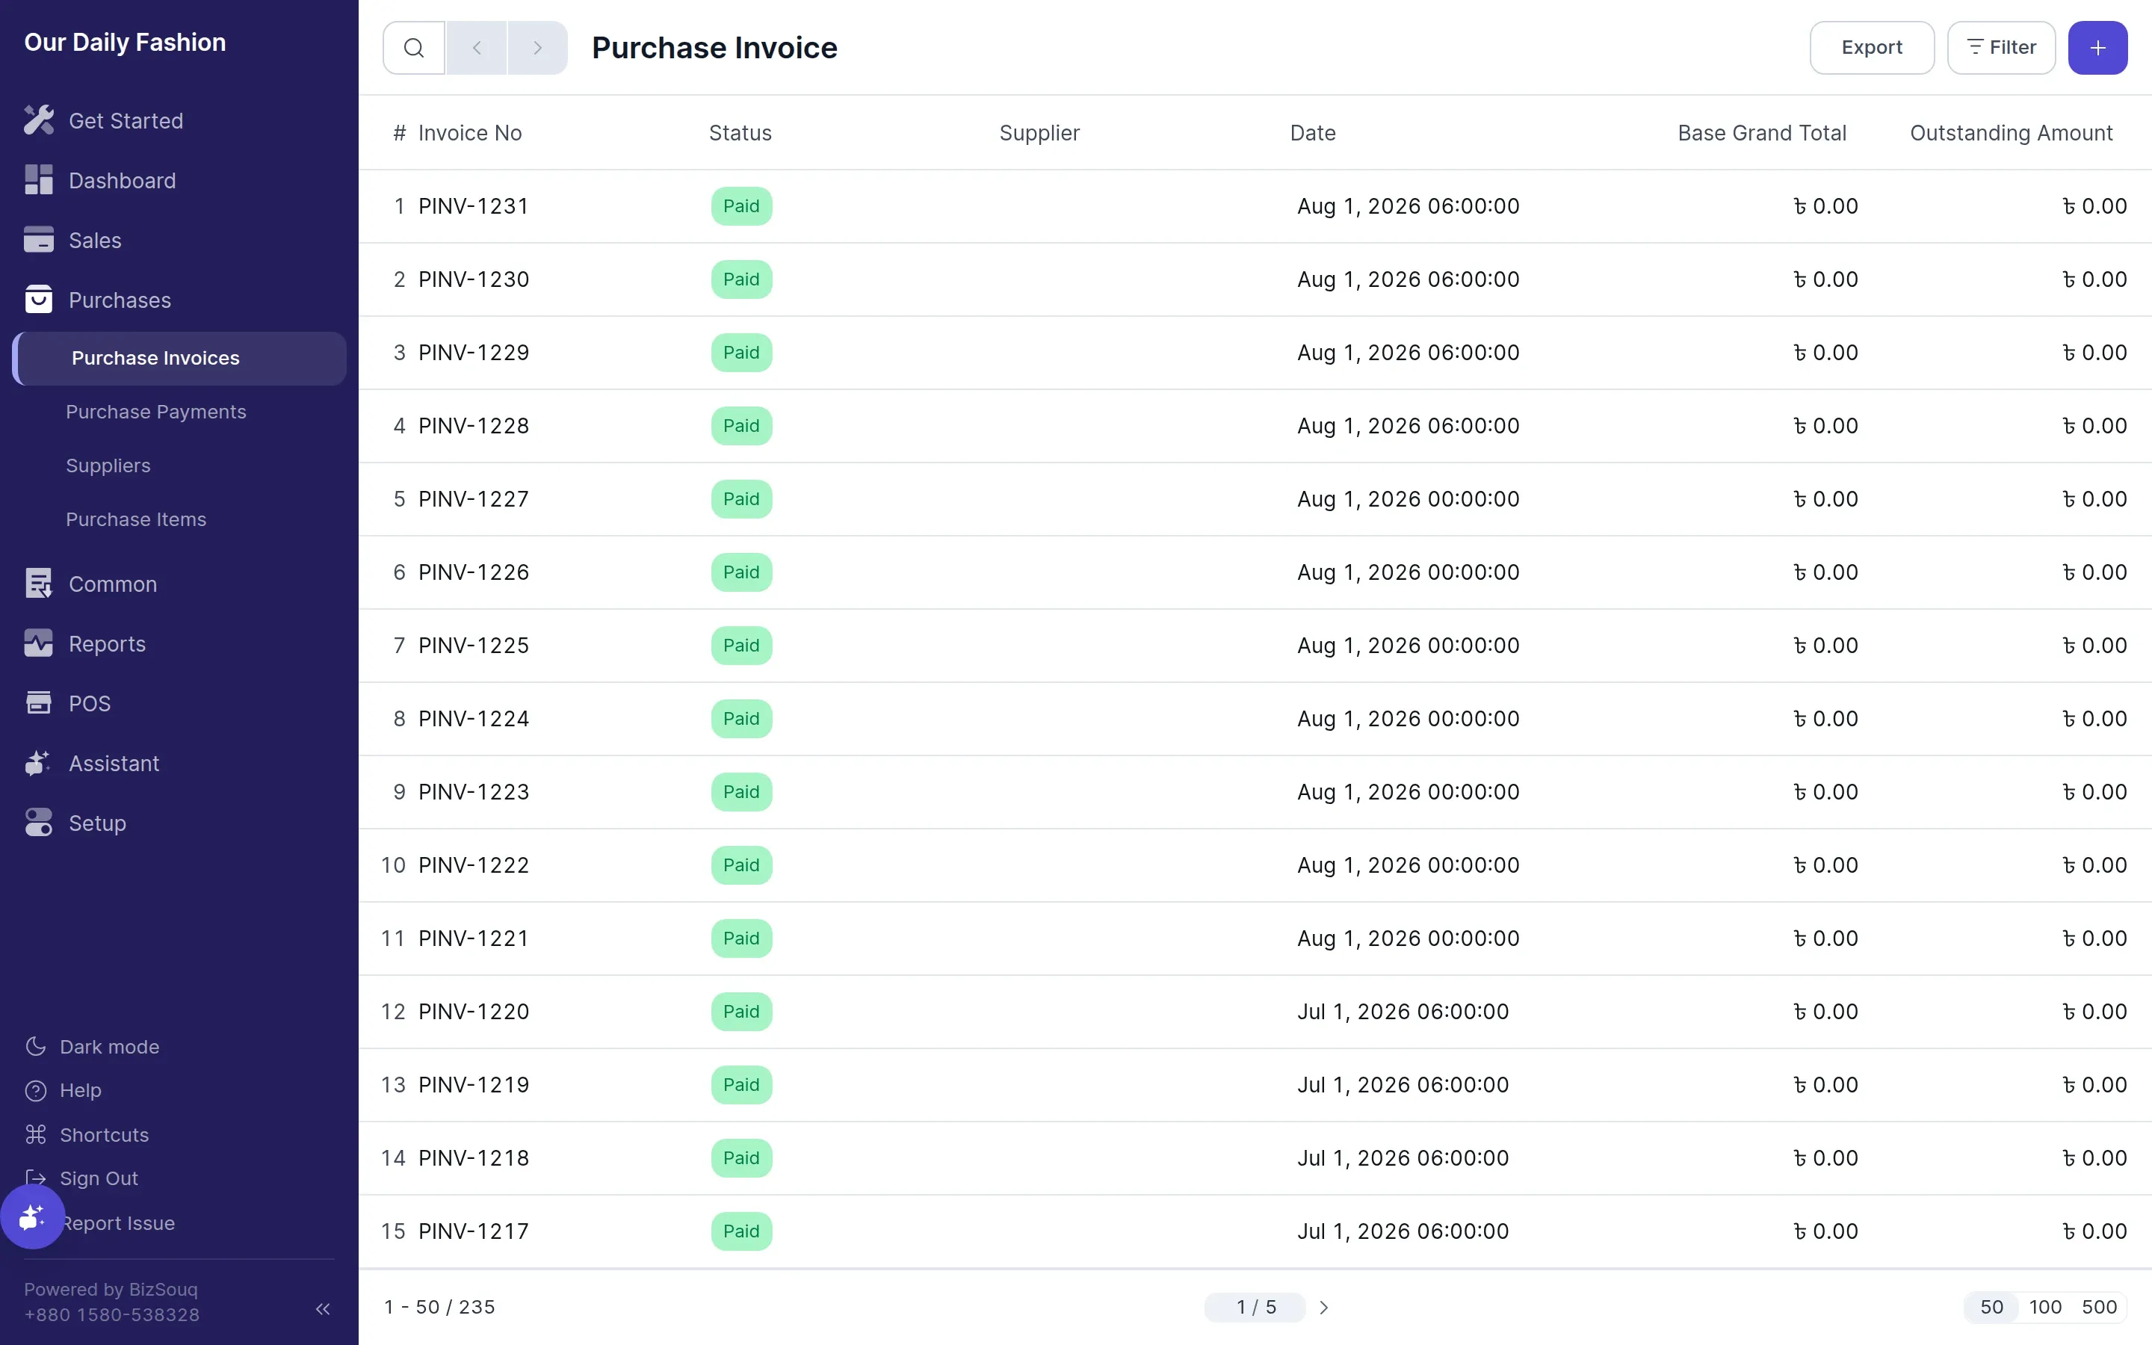Create new invoice with plus button
This screenshot has width=2152, height=1345.
coord(2097,48)
